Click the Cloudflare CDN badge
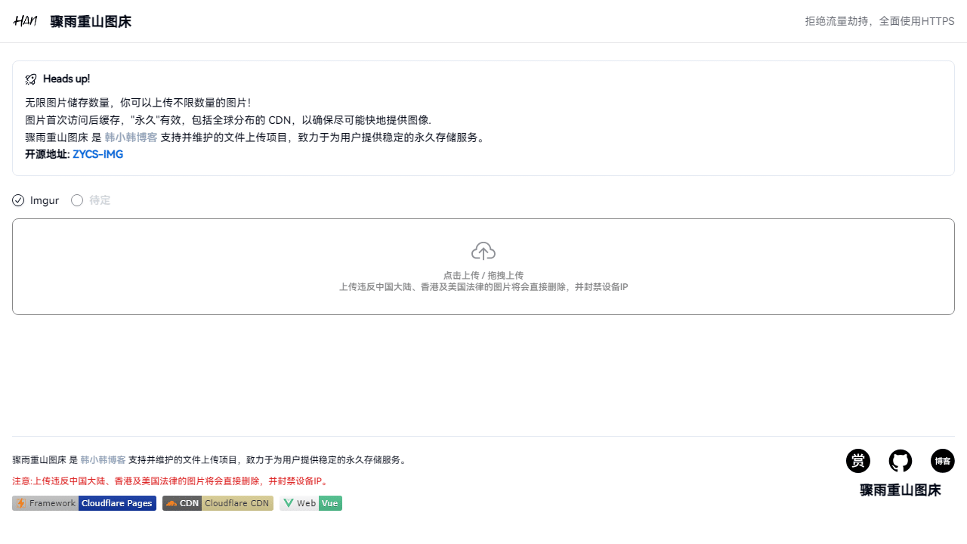Image resolution: width=967 pixels, height=544 pixels. click(218, 503)
